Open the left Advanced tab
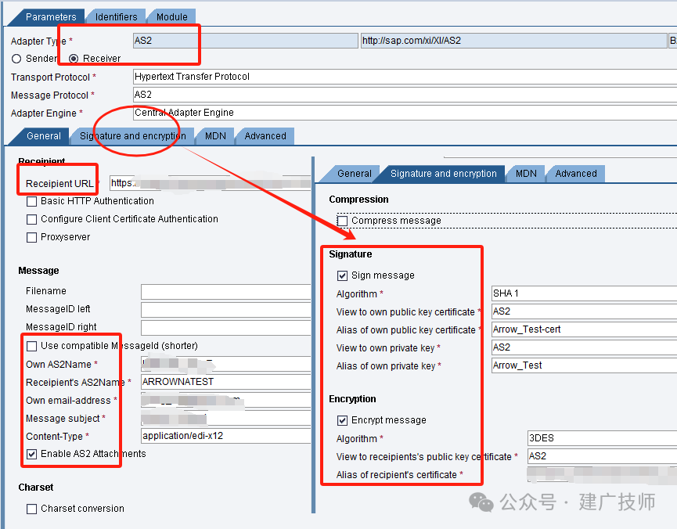The width and height of the screenshot is (677, 529). (265, 136)
